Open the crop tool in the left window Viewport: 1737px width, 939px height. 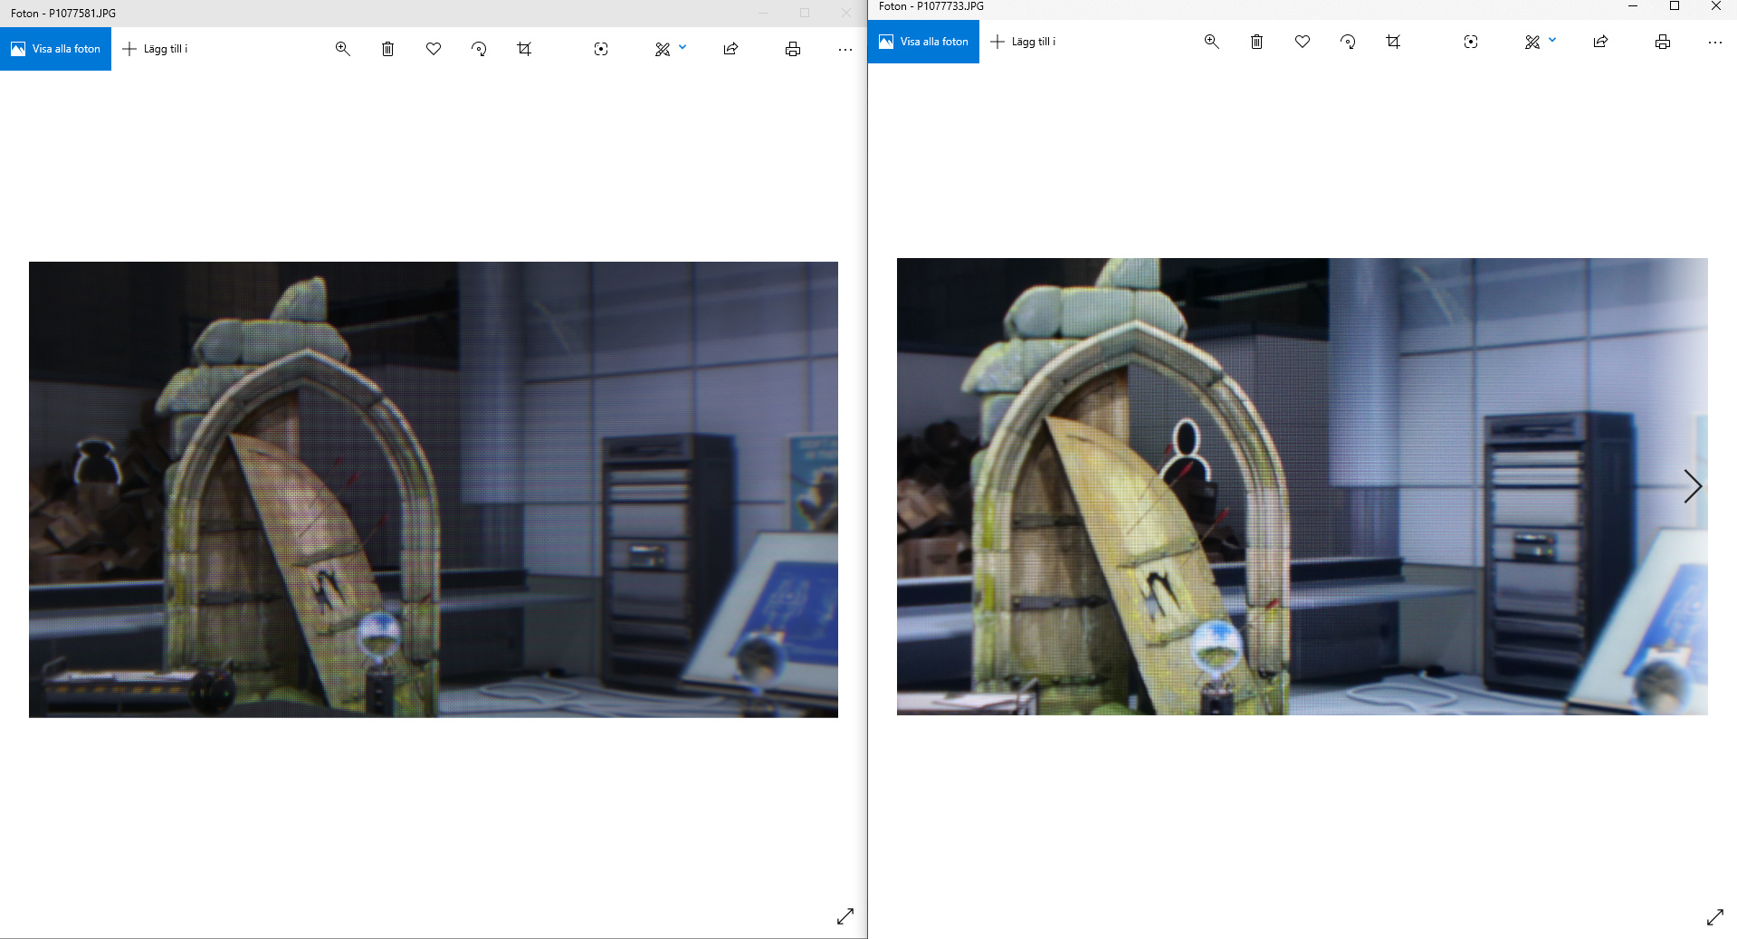pyautogui.click(x=524, y=49)
